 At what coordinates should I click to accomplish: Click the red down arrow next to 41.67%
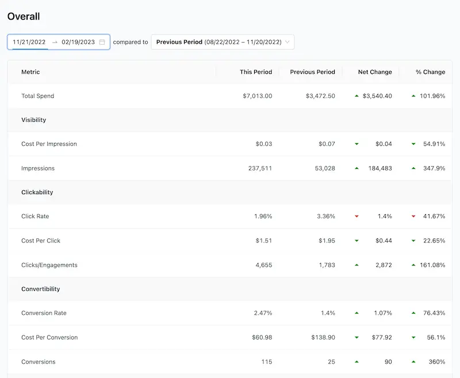point(413,216)
